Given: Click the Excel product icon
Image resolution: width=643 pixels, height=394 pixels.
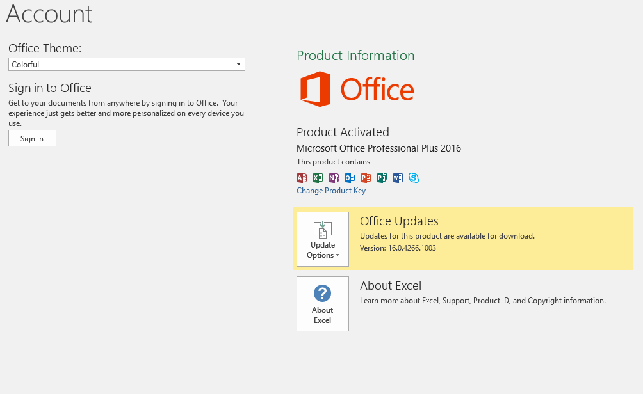Looking at the screenshot, I should coord(318,178).
